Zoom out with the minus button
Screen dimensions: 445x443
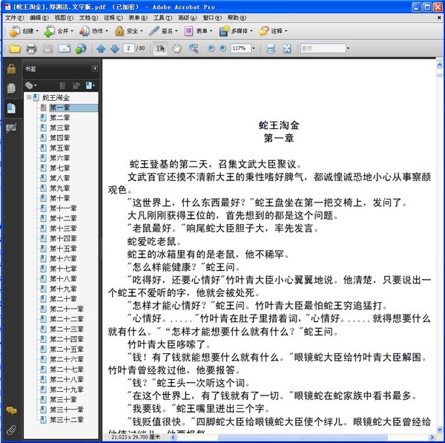click(211, 48)
